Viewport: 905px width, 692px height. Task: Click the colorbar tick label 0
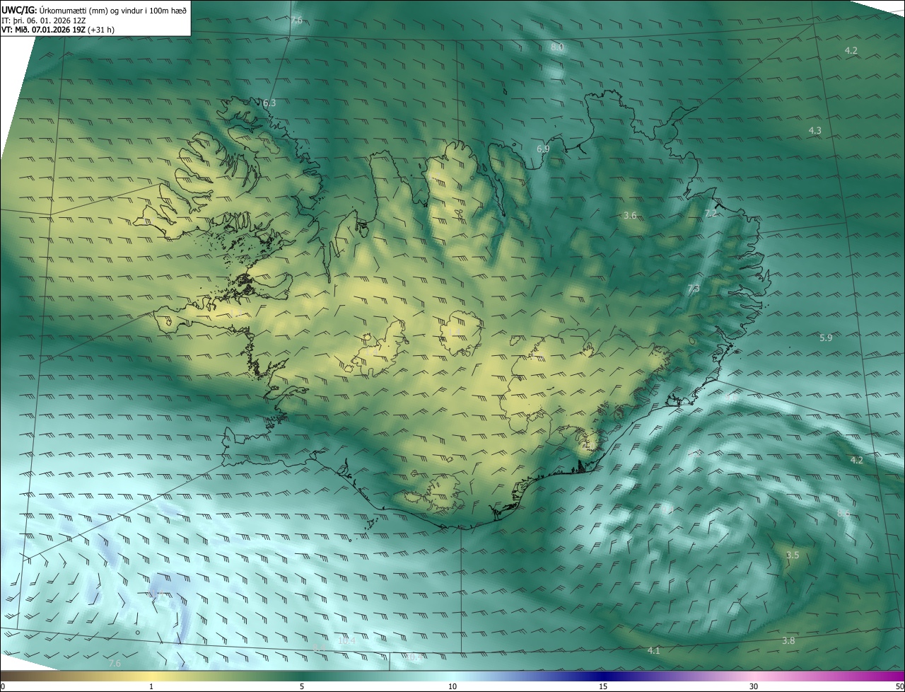[3, 686]
